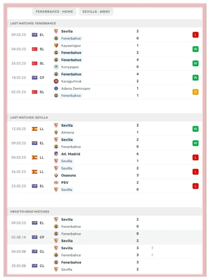Select the Karagumruk team badge icon
Viewport: 209px width, 279px height.
point(56,81)
